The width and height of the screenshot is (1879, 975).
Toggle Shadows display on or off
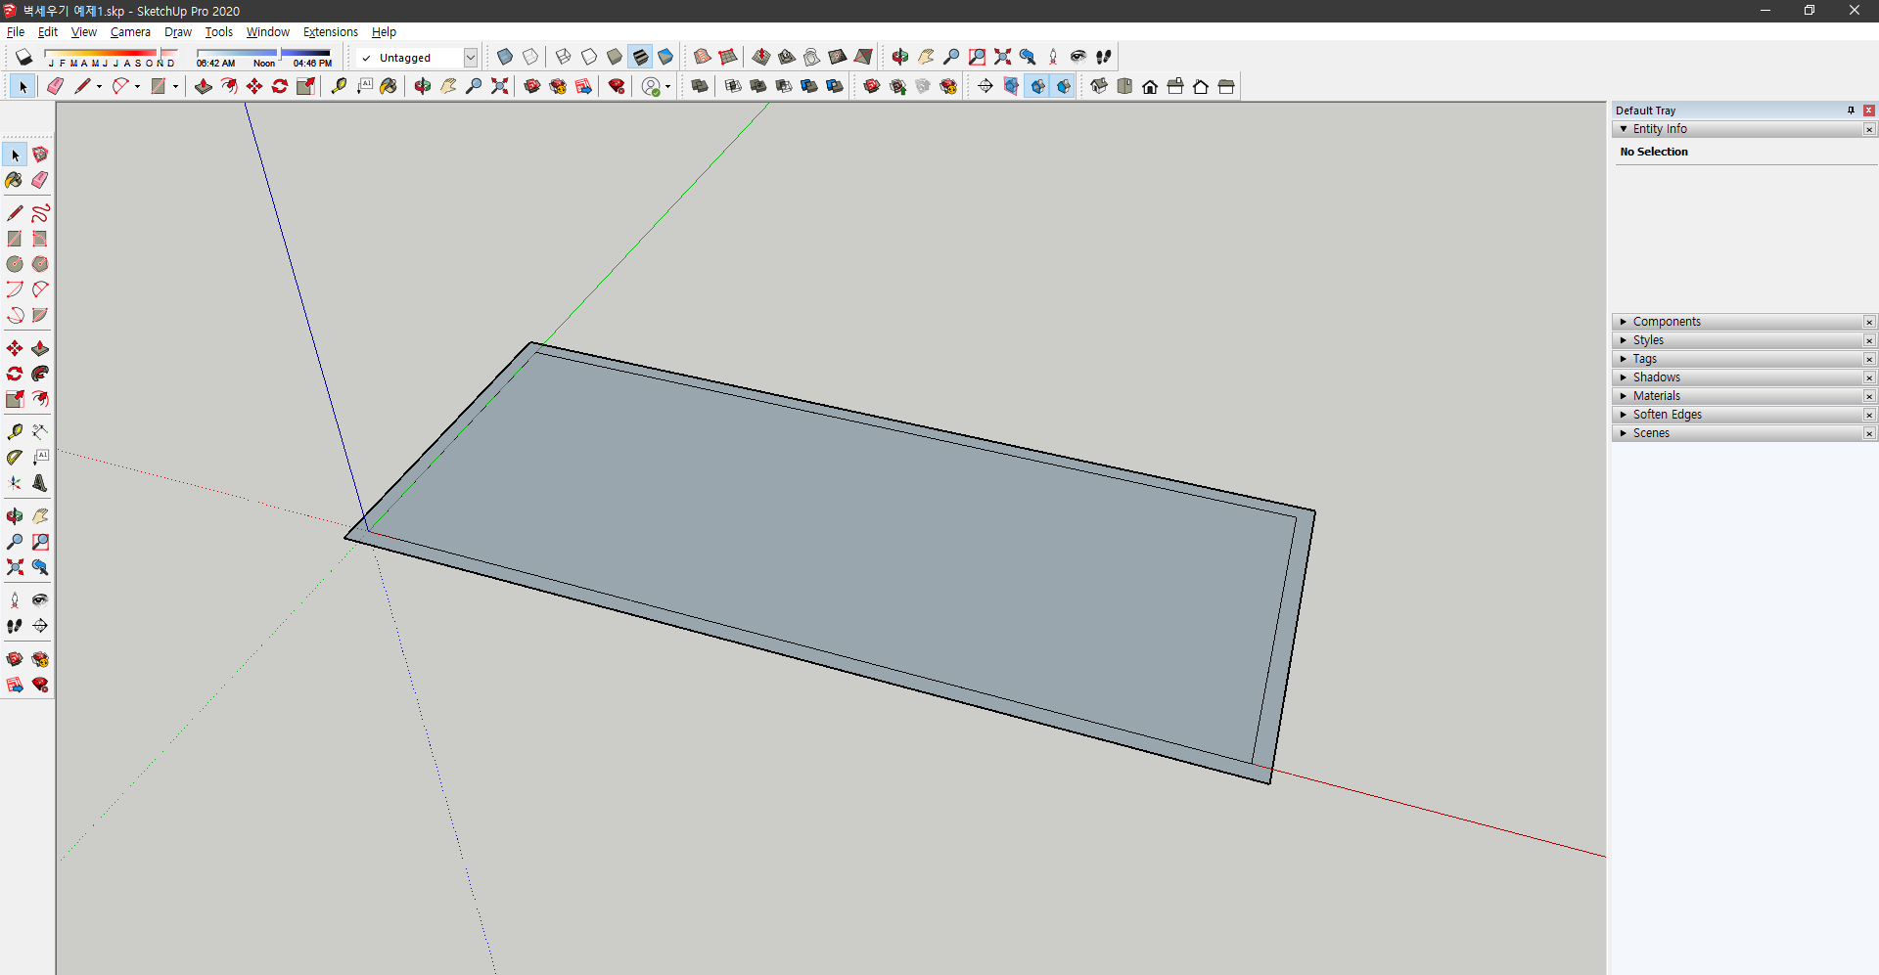tap(23, 57)
